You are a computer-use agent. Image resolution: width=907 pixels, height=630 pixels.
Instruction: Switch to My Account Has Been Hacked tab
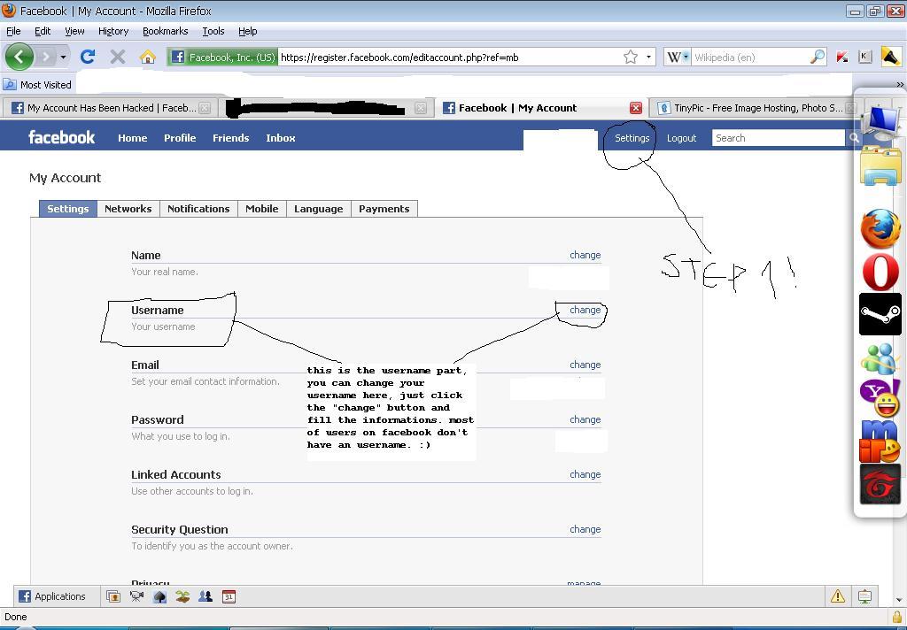pos(109,108)
